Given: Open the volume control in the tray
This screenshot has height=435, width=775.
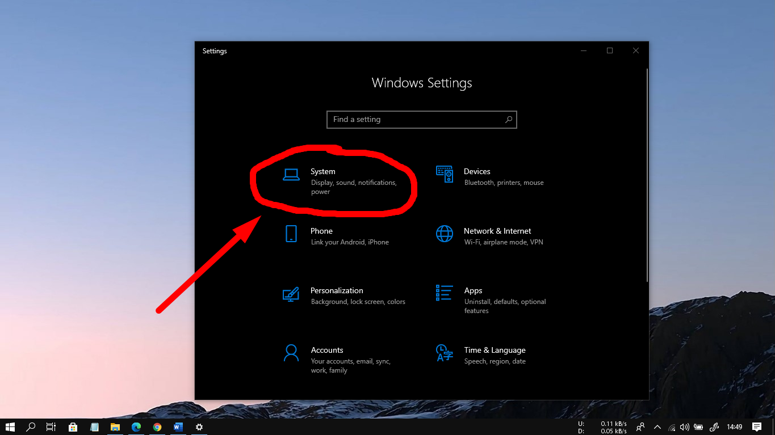Looking at the screenshot, I should tap(685, 427).
